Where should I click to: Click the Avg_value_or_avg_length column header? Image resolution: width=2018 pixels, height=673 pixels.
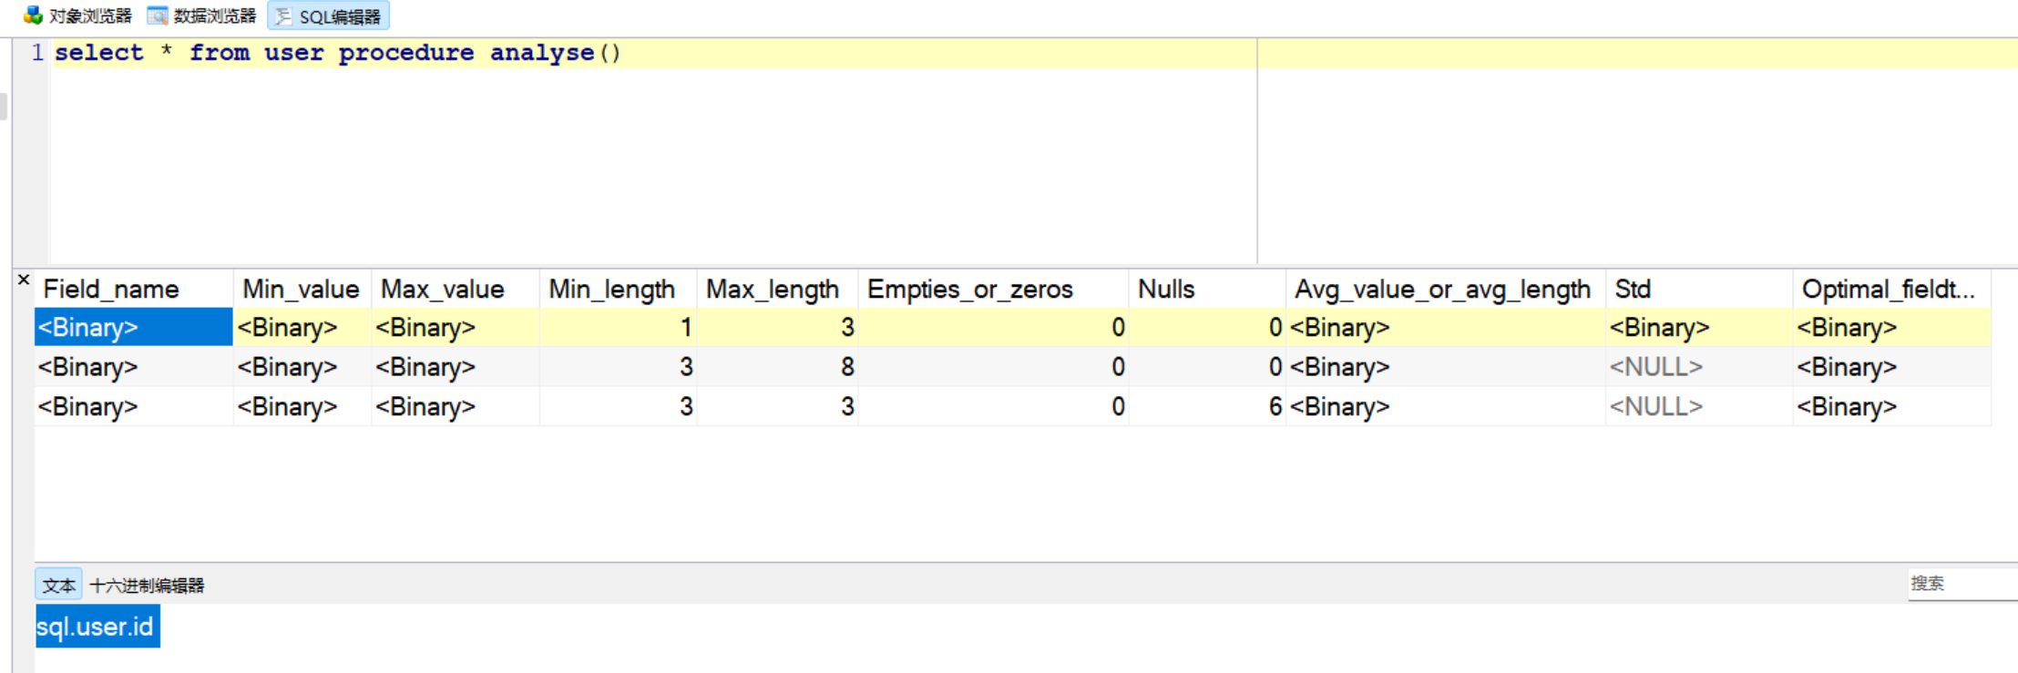click(x=1446, y=289)
